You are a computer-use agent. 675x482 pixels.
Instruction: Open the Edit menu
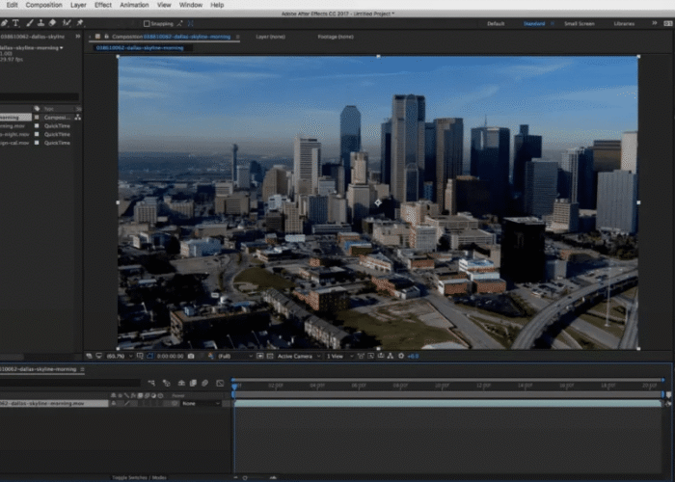pyautogui.click(x=12, y=5)
